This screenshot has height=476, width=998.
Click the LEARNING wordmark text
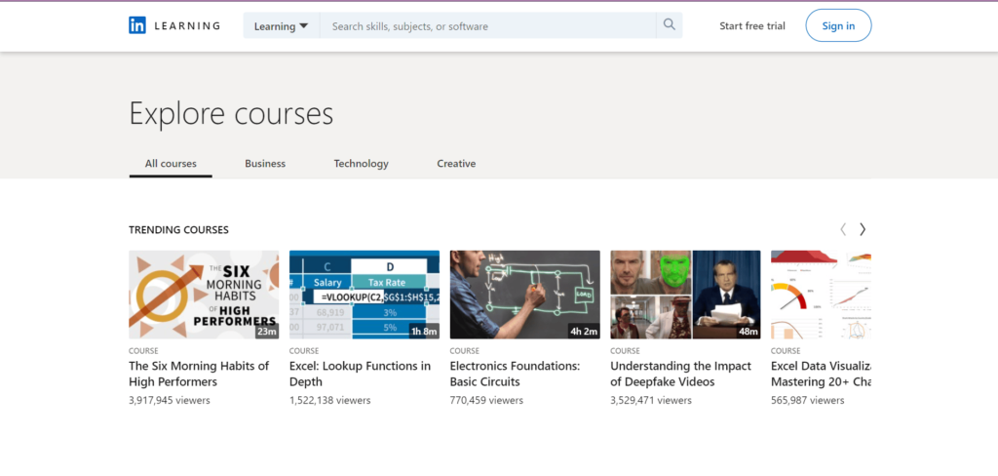187,26
